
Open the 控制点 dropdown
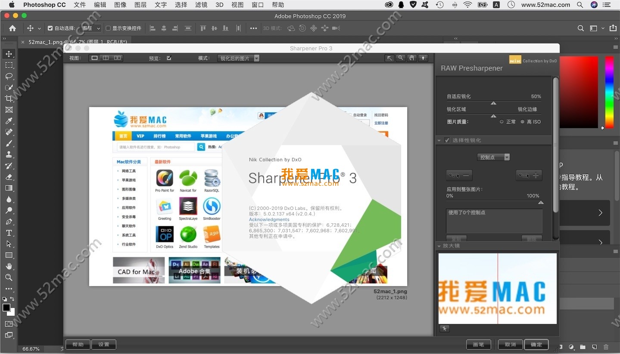click(x=494, y=157)
